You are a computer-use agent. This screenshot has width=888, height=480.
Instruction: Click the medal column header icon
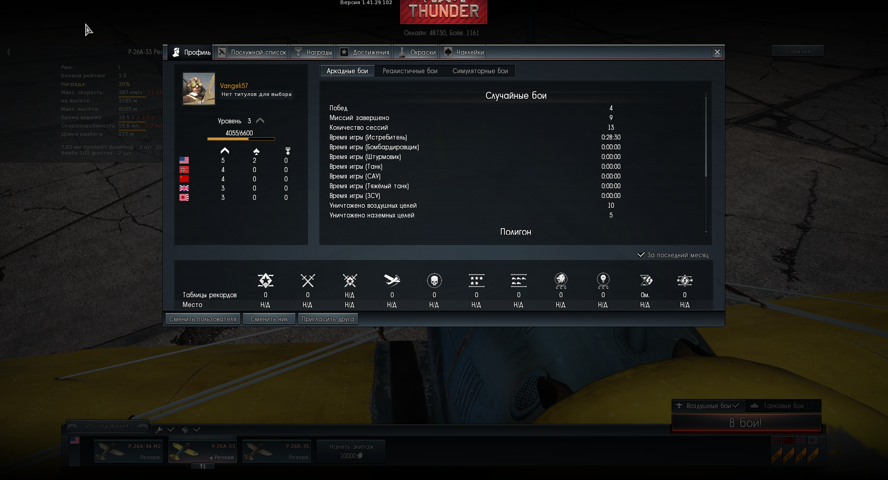(x=287, y=151)
